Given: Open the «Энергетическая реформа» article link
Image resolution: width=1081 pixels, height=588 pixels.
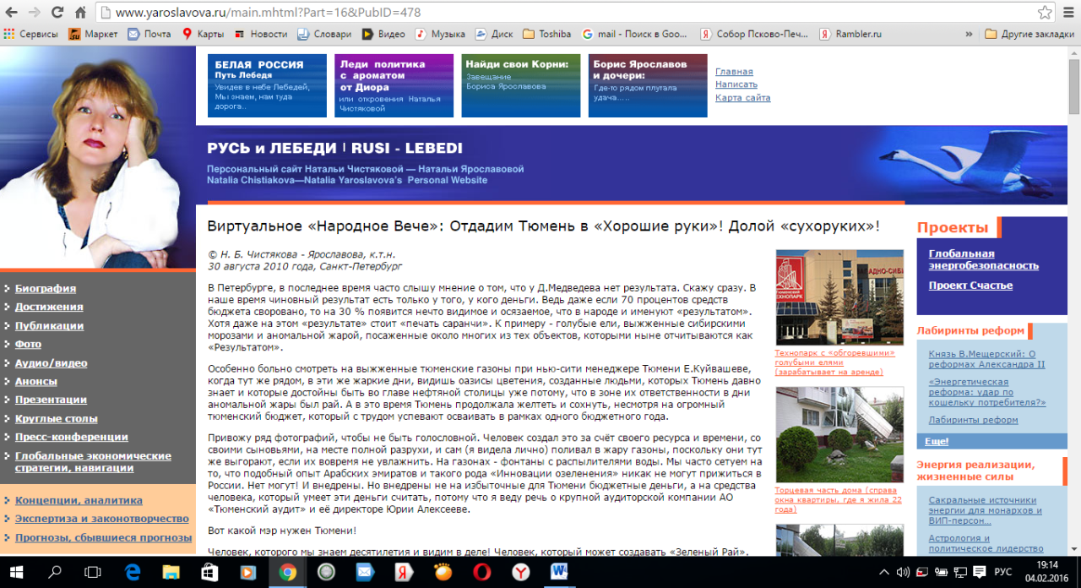Looking at the screenshot, I should (987, 392).
